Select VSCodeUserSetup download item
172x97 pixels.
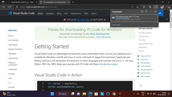[134, 18]
